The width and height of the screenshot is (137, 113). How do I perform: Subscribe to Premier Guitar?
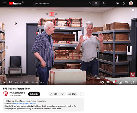point(34,94)
